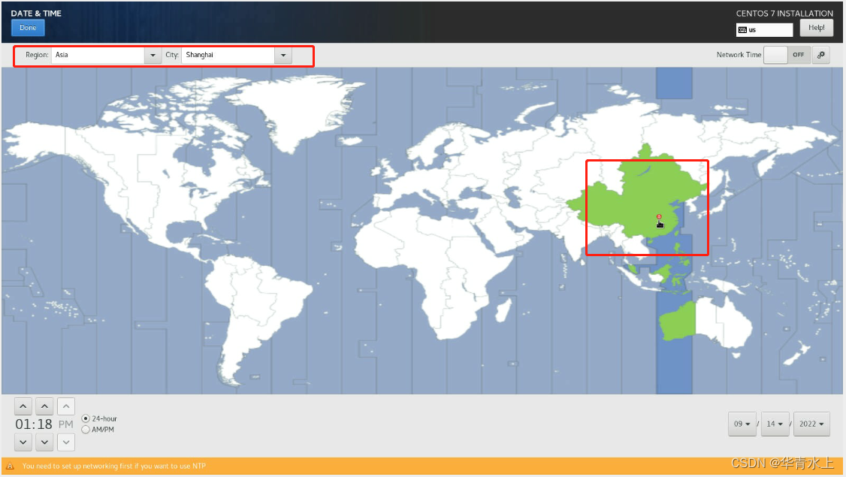Select the 24-hour radio button
The width and height of the screenshot is (846, 477).
pos(86,418)
